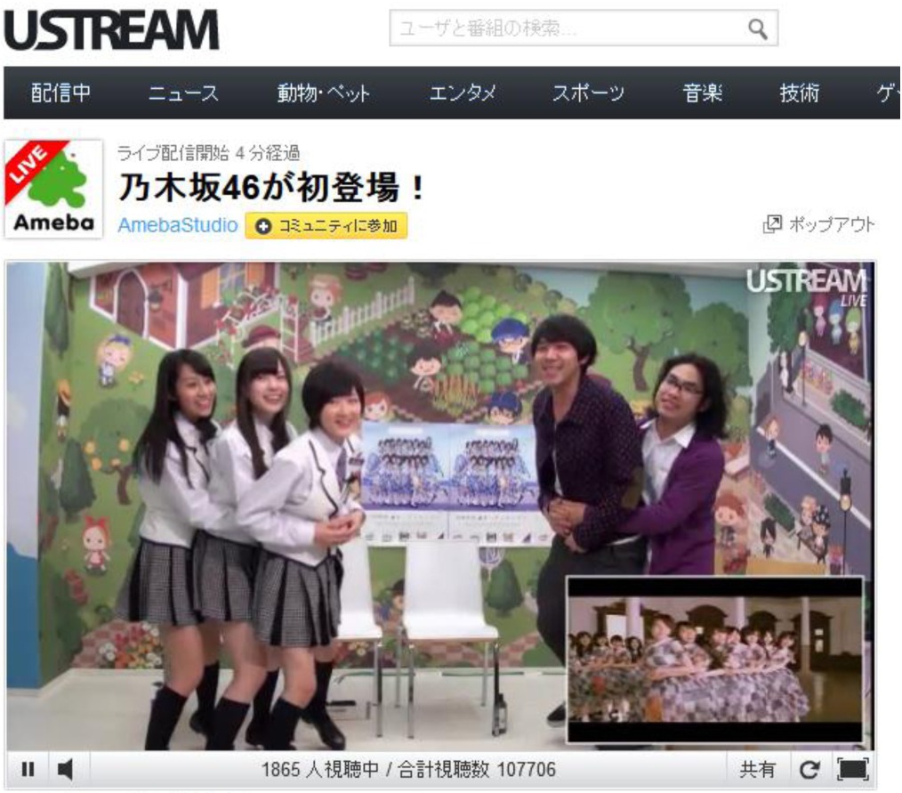The height and width of the screenshot is (793, 902).
Task: Open the ポップアウト popout player
Action: pyautogui.click(x=819, y=225)
